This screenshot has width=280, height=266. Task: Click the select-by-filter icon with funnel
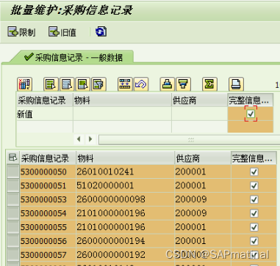[x=98, y=84]
